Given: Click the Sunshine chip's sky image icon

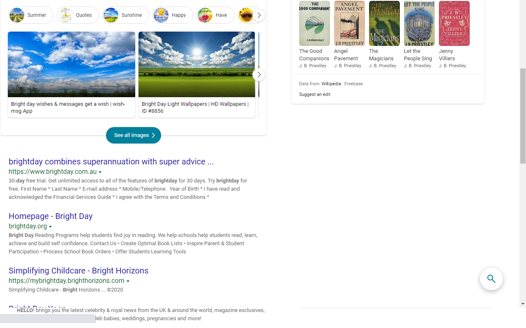Looking at the screenshot, I should (111, 15).
